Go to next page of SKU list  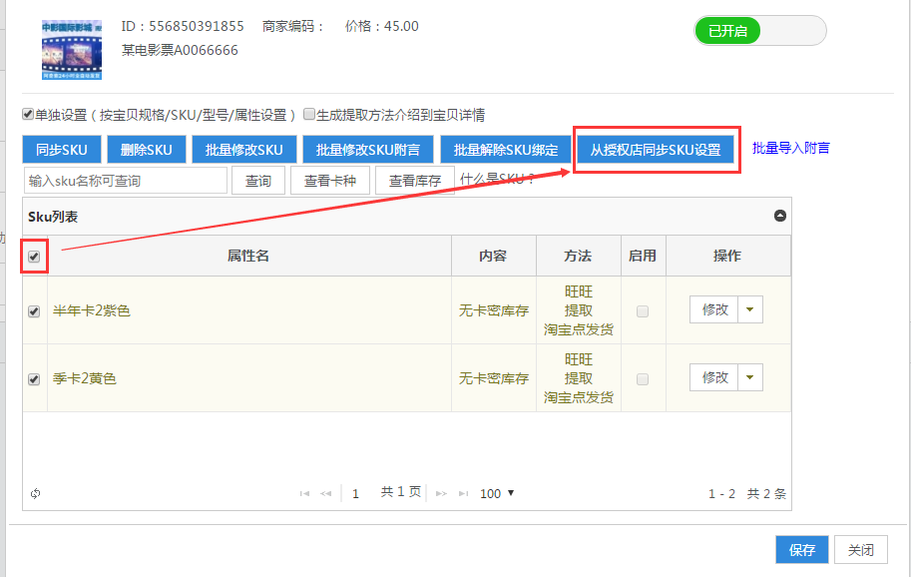coord(440,493)
